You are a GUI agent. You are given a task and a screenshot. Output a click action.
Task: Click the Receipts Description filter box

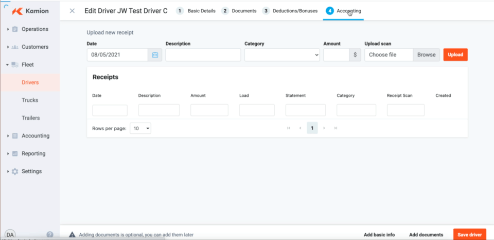point(159,110)
